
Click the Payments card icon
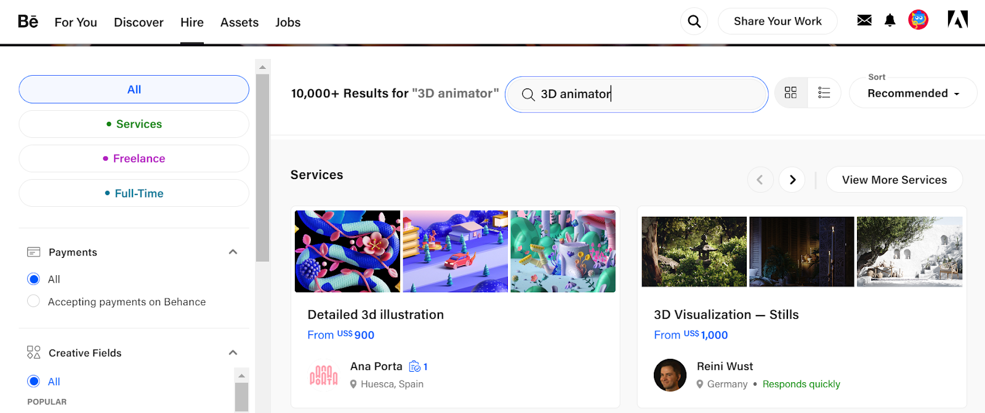(x=34, y=252)
